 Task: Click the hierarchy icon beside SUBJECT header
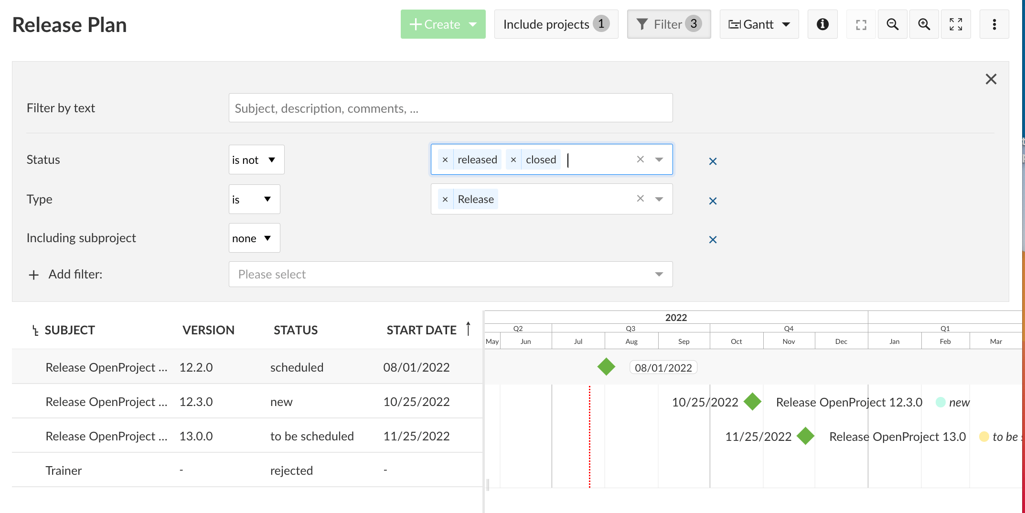pyautogui.click(x=34, y=330)
